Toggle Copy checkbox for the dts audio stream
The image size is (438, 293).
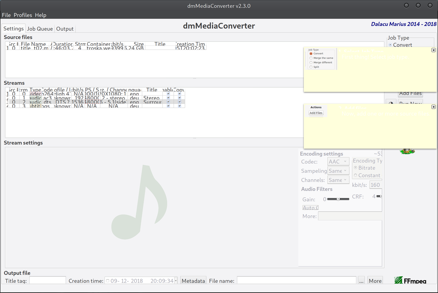tap(179, 102)
